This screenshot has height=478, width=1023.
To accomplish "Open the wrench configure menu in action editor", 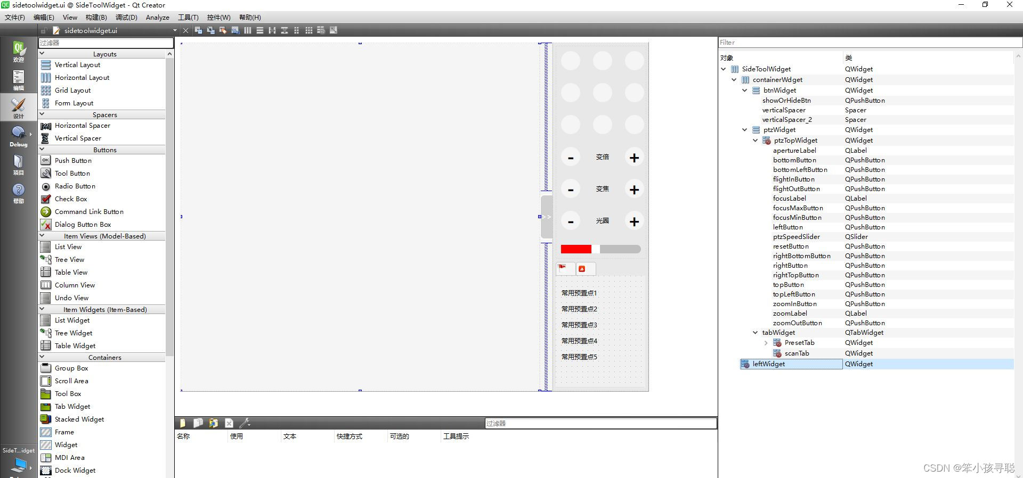I will pyautogui.click(x=245, y=423).
